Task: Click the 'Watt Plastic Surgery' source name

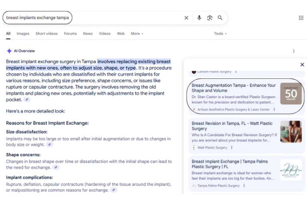Action: pyautogui.click(x=212, y=147)
